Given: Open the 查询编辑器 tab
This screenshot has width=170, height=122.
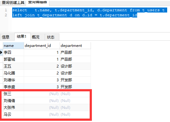Looking at the screenshot, I should (37, 3).
